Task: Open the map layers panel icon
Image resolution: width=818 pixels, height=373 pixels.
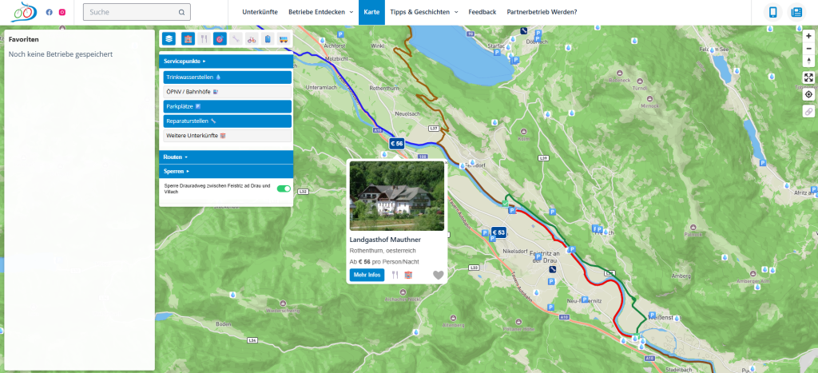Action: tap(169, 38)
